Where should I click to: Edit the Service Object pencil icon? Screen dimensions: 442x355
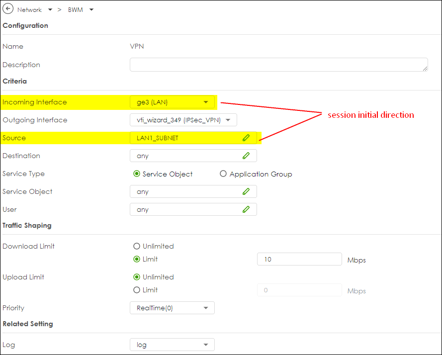coord(246,191)
